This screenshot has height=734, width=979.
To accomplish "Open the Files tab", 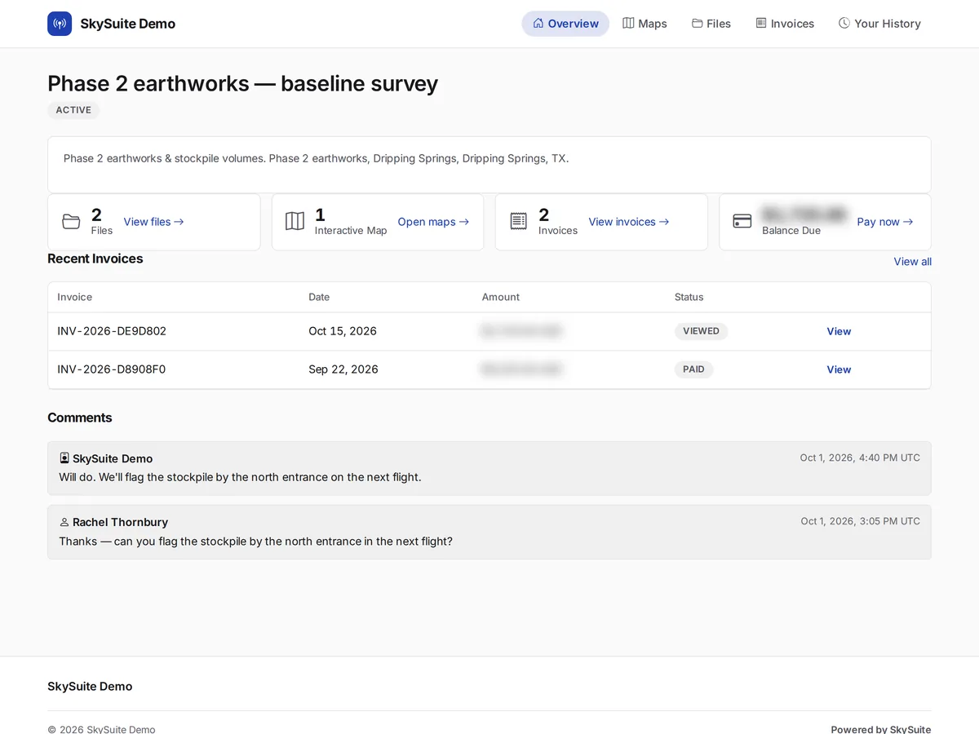I will 711,24.
